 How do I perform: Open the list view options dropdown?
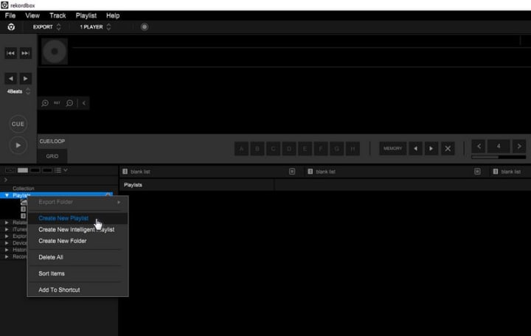[61, 170]
